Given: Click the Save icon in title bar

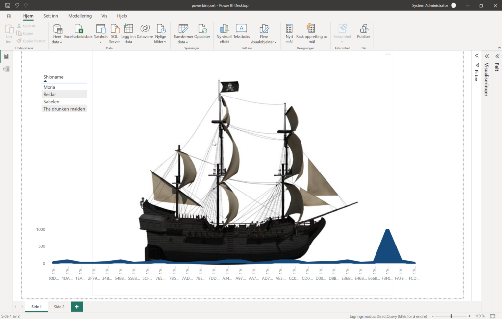Looking at the screenshot, I should (x=8, y=5).
